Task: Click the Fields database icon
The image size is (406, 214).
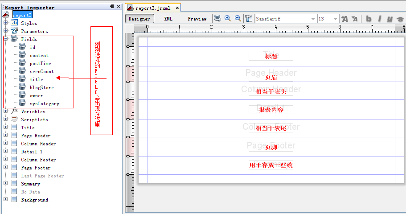Action: pos(14,39)
